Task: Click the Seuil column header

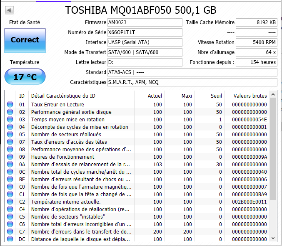Action: tap(216, 96)
